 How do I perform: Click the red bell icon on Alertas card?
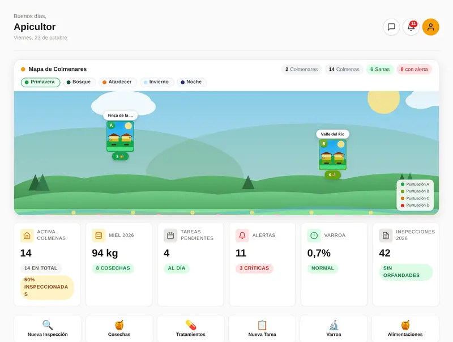click(242, 236)
